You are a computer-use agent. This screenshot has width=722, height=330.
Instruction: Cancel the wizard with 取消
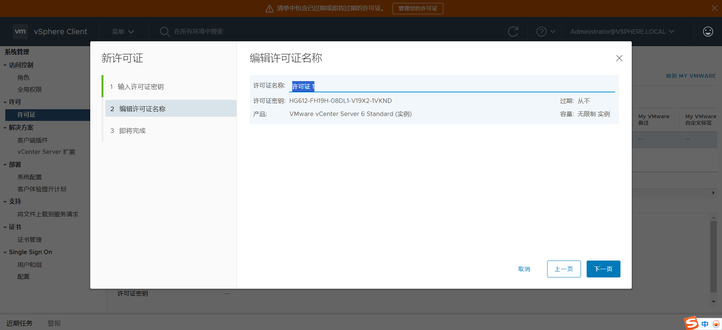coord(524,269)
